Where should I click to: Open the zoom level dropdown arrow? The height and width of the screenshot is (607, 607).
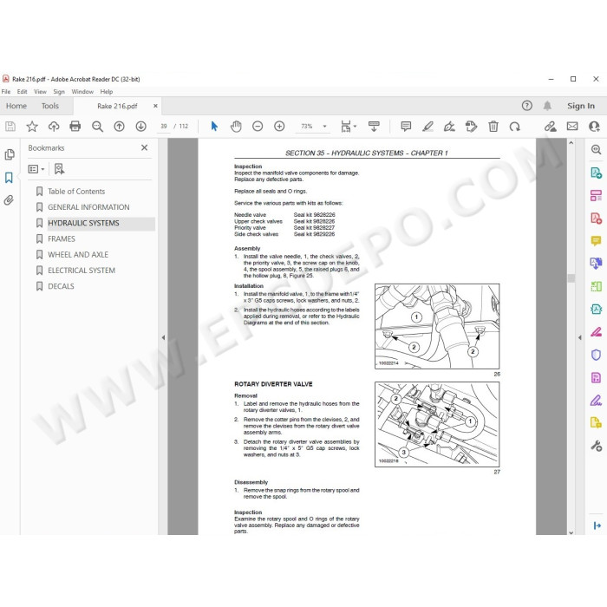(x=325, y=127)
